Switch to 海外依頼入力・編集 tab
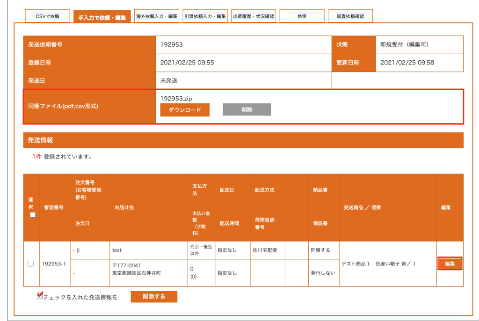 point(157,16)
